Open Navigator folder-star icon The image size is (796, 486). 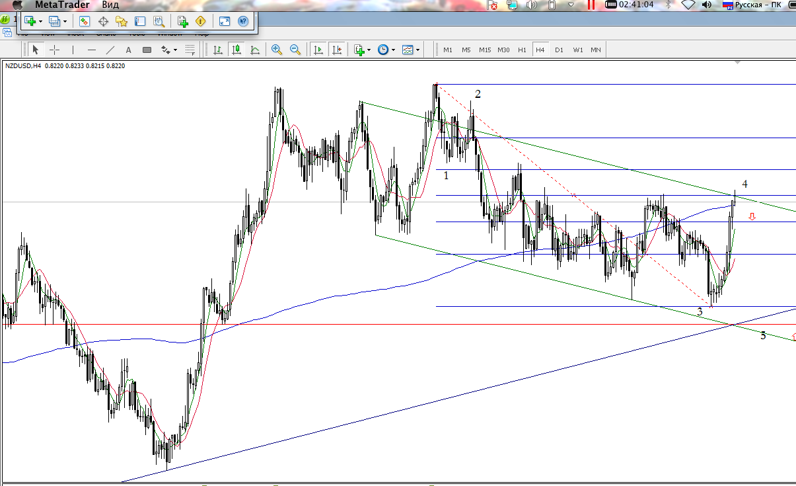[x=121, y=21]
